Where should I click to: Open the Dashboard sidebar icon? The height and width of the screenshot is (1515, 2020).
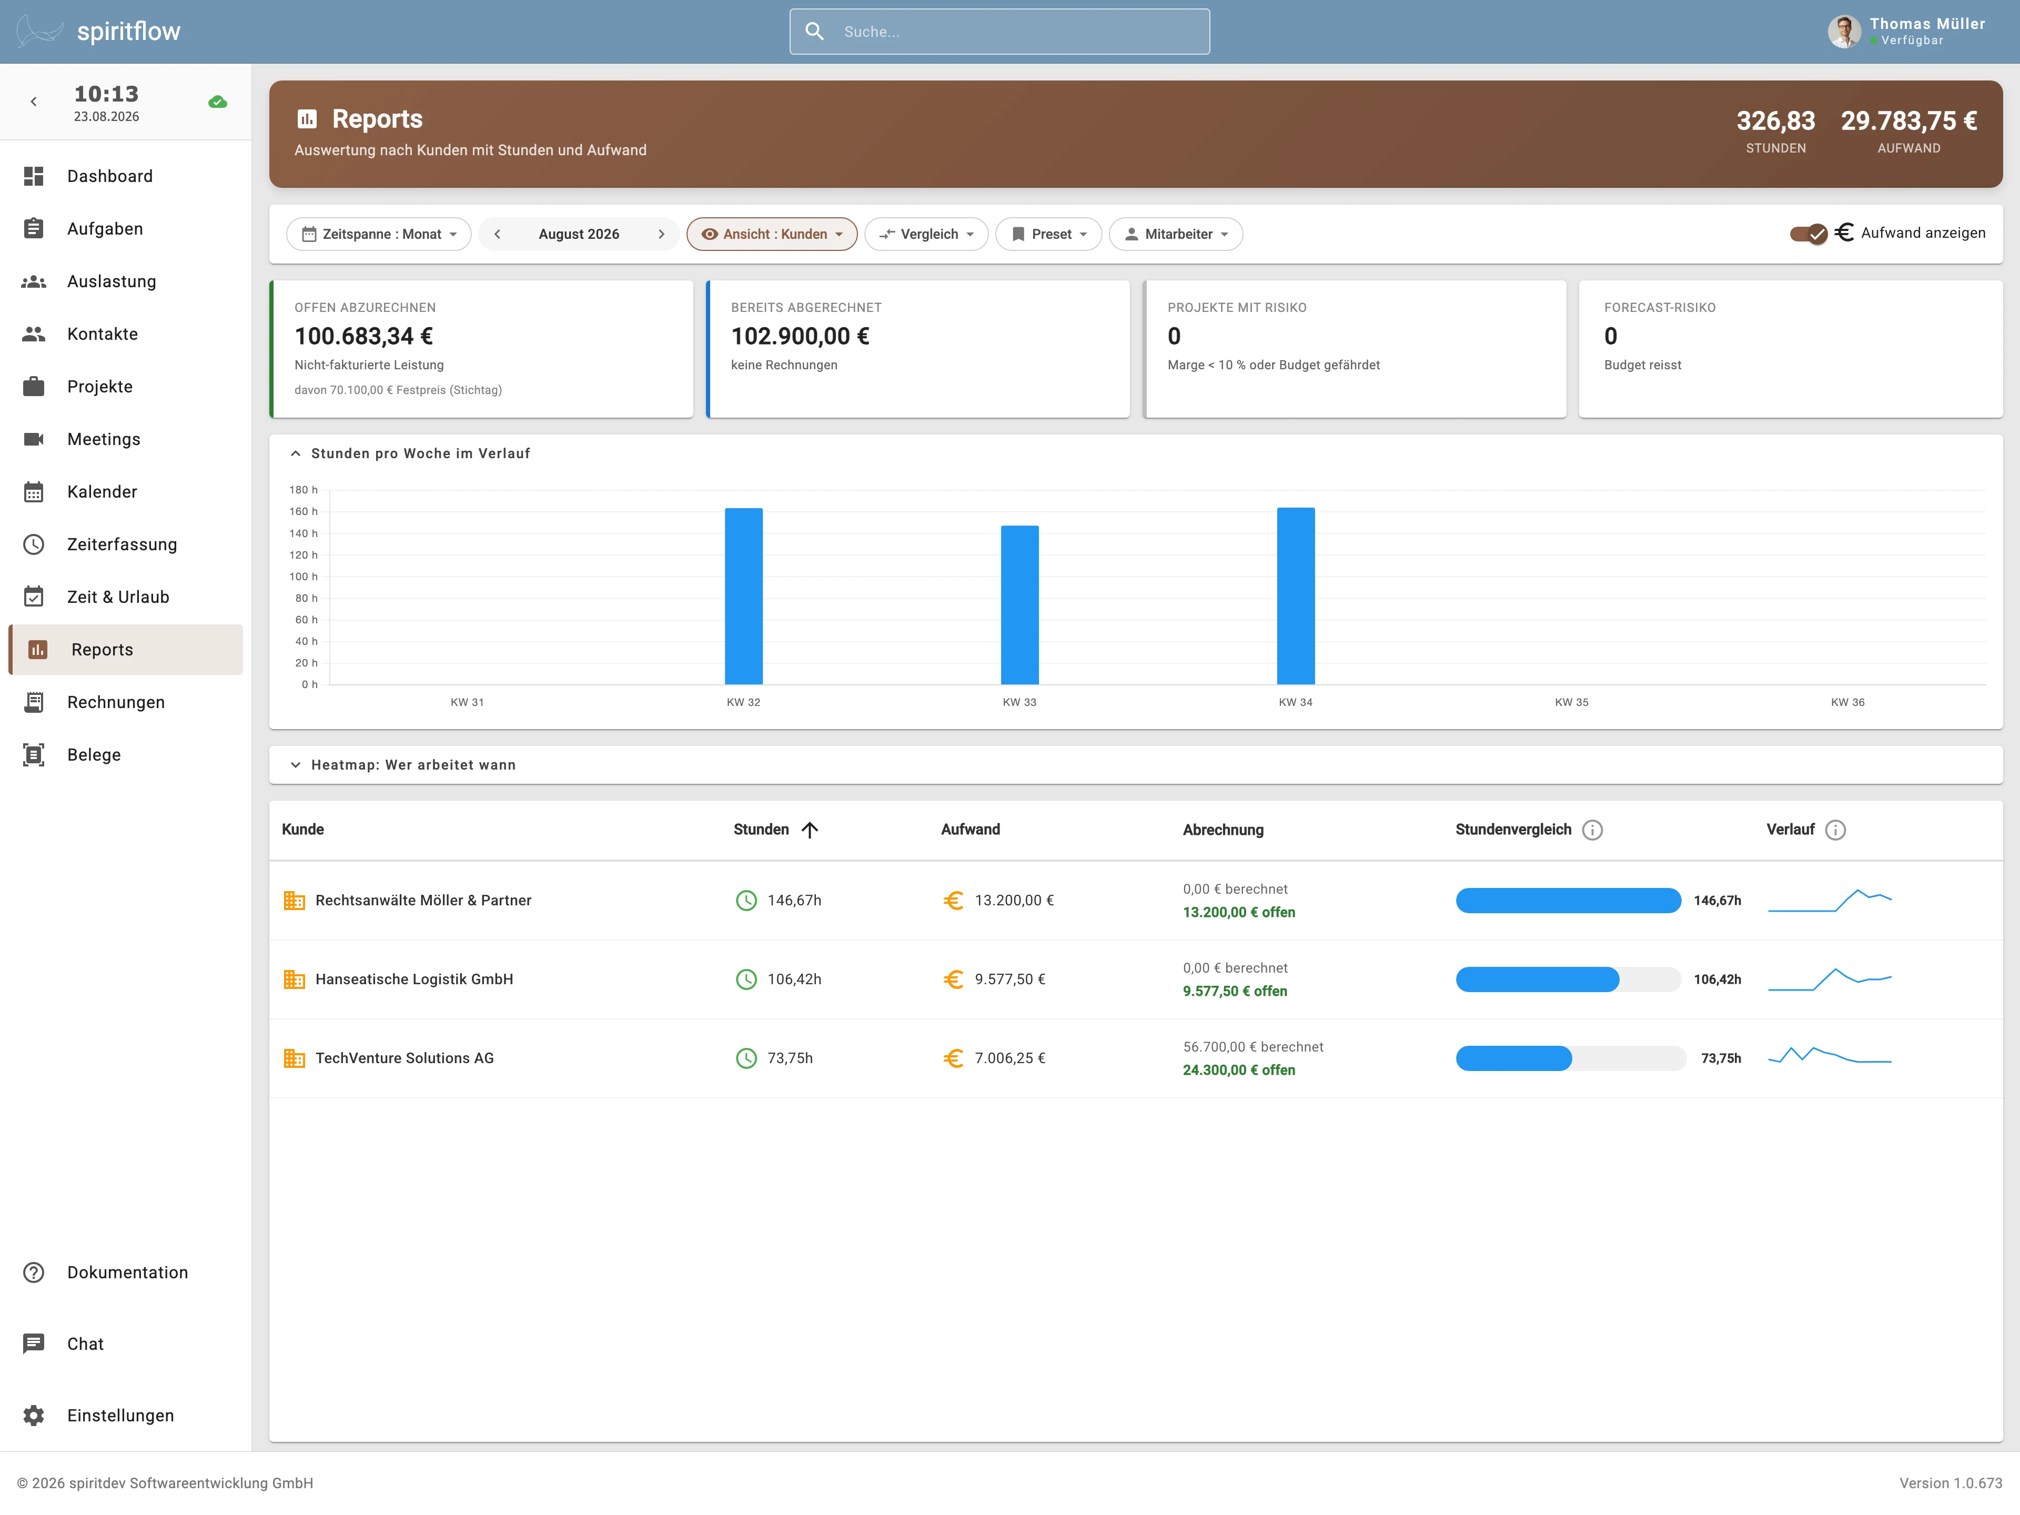point(34,176)
